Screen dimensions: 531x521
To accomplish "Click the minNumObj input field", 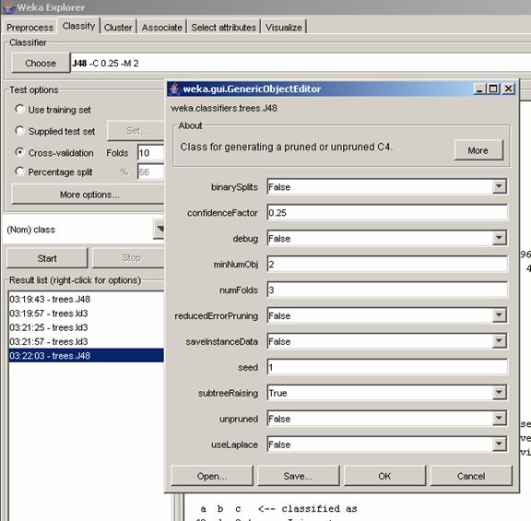I will [x=387, y=265].
